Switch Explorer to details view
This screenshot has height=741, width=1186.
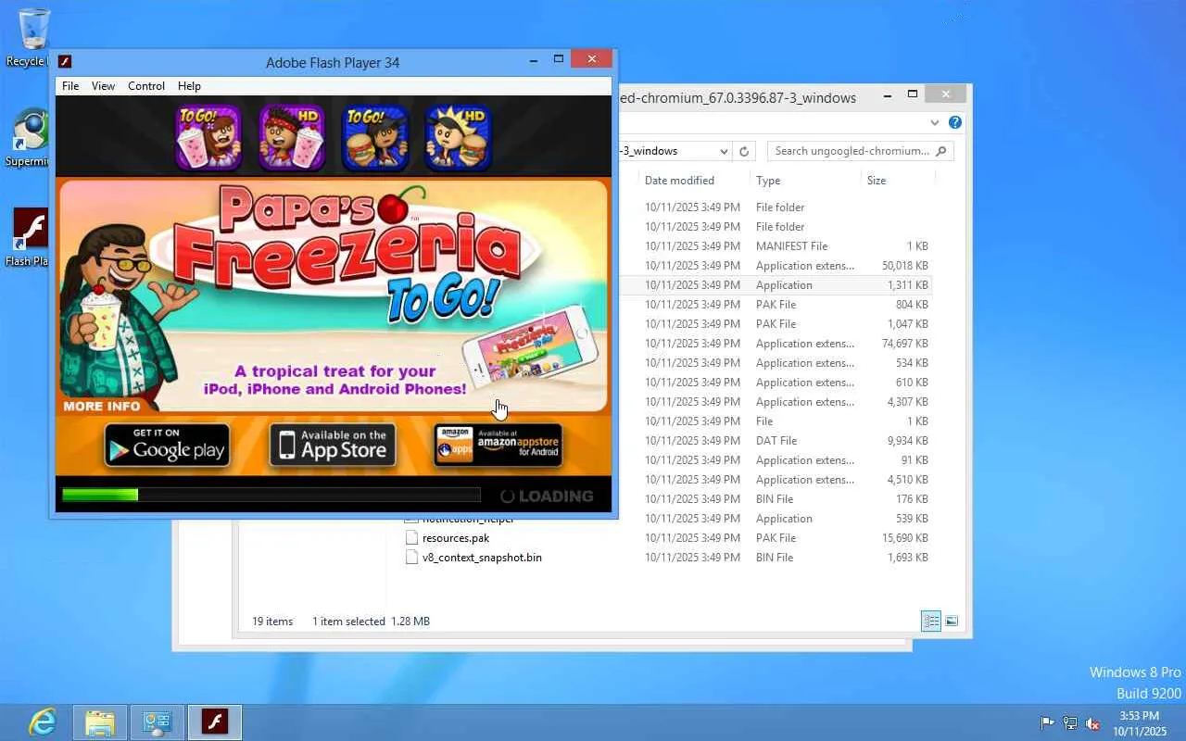(931, 621)
